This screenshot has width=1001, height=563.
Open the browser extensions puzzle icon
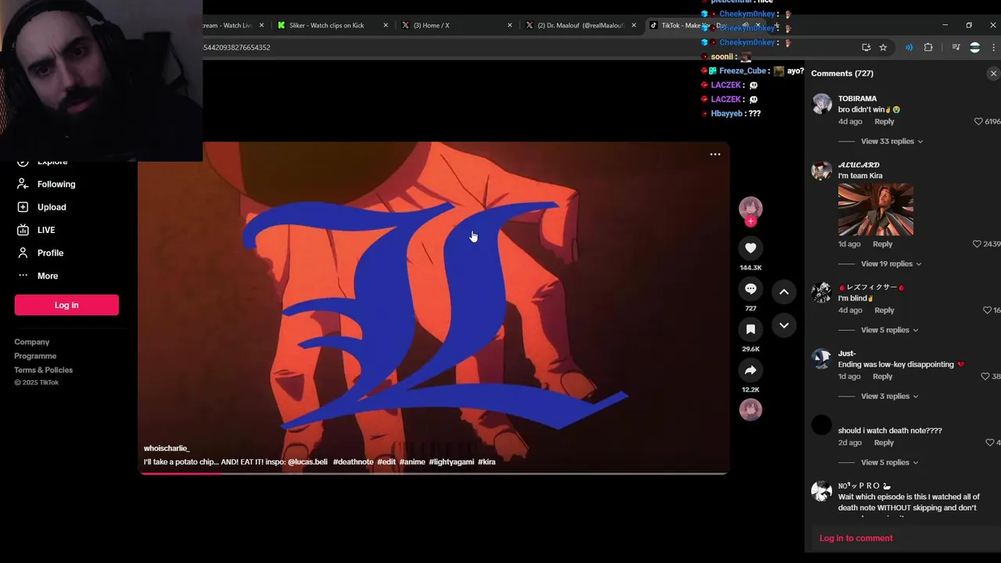928,47
